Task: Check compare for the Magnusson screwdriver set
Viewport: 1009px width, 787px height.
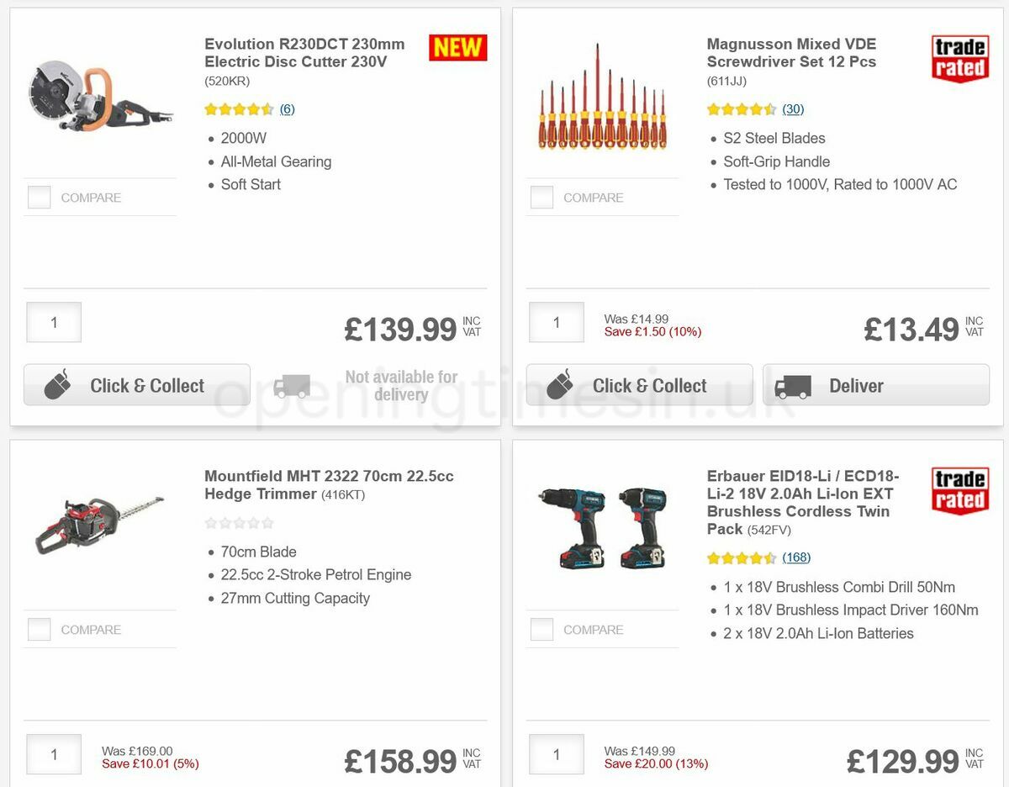Action: click(x=541, y=197)
